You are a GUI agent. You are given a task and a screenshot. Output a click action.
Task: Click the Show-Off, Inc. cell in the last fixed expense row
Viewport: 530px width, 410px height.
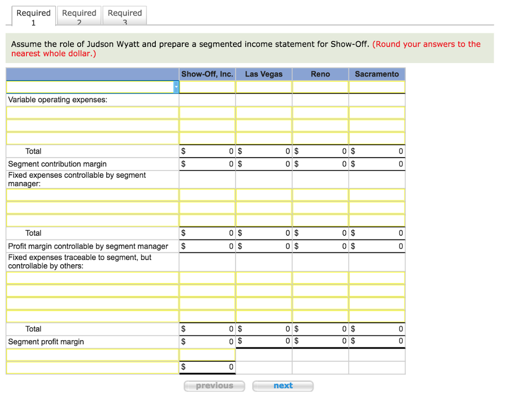tap(207, 316)
